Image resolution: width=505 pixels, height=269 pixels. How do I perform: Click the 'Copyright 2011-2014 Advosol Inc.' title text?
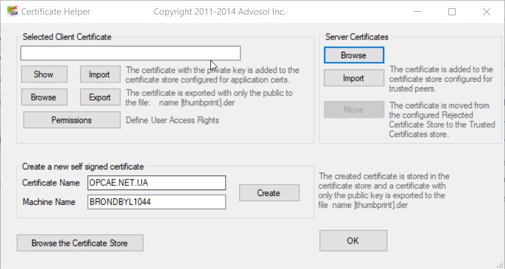219,12
